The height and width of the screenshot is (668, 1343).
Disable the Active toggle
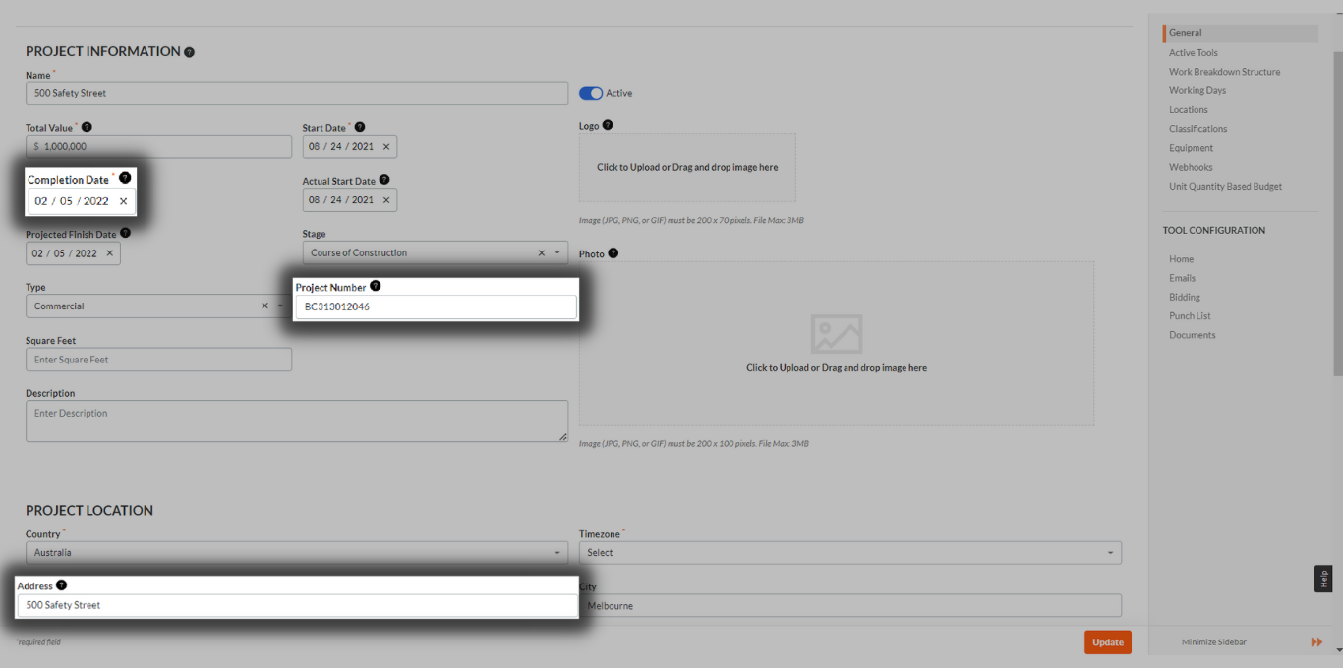click(590, 92)
